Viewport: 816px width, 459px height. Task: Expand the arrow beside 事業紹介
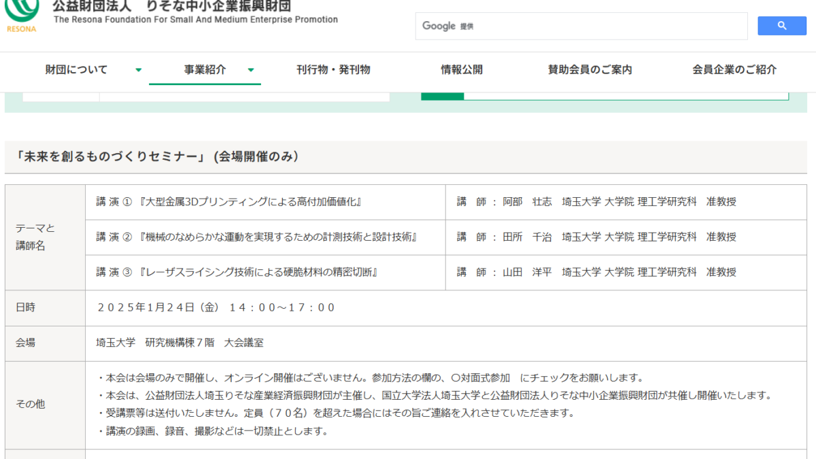251,70
